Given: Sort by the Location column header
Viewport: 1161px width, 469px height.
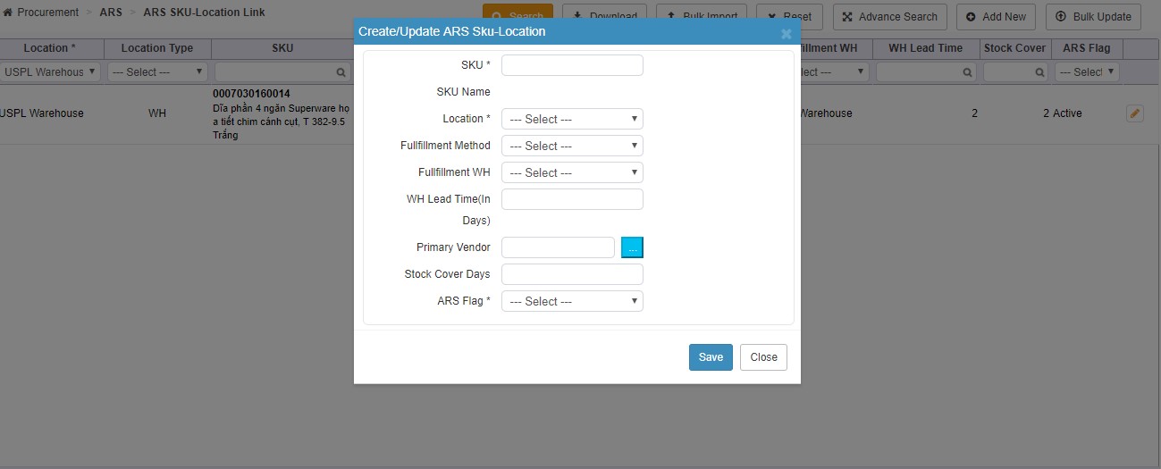Looking at the screenshot, I should (x=49, y=48).
